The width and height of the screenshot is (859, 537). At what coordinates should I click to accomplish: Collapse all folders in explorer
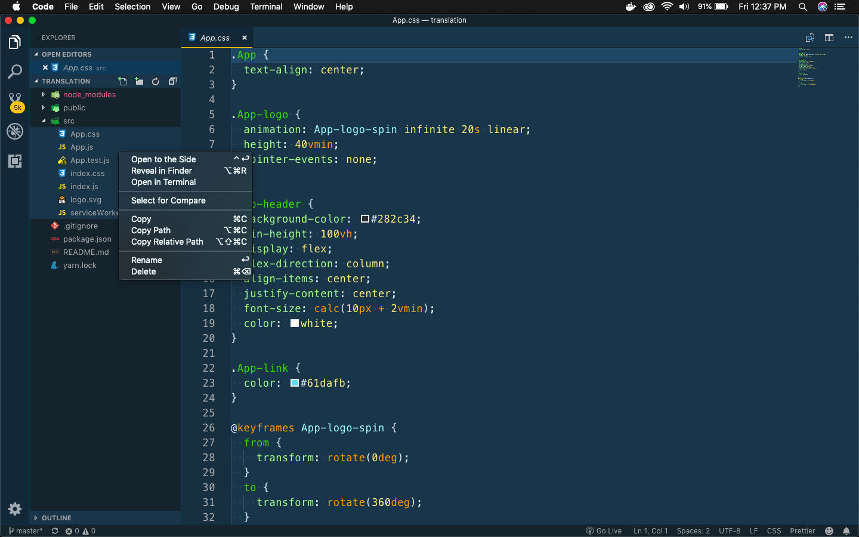click(x=172, y=81)
